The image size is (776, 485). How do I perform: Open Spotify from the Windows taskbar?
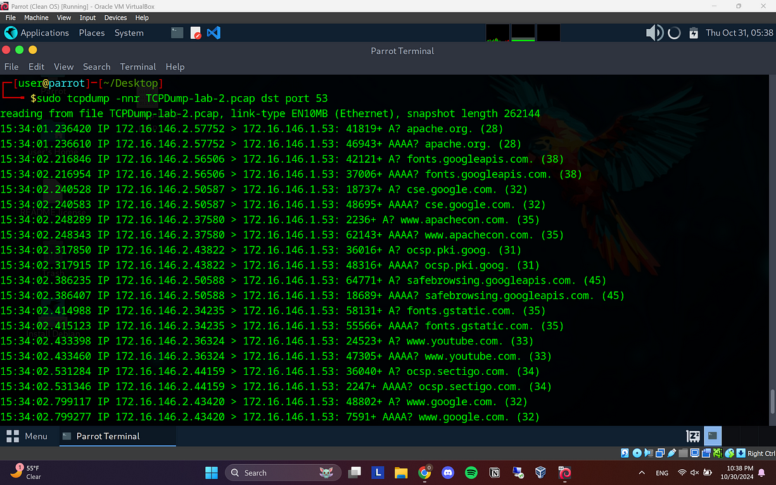click(x=471, y=472)
